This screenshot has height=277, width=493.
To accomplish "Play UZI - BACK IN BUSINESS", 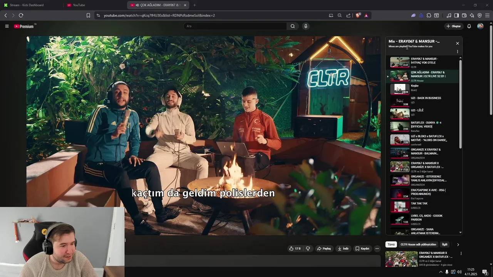I will coord(423,101).
